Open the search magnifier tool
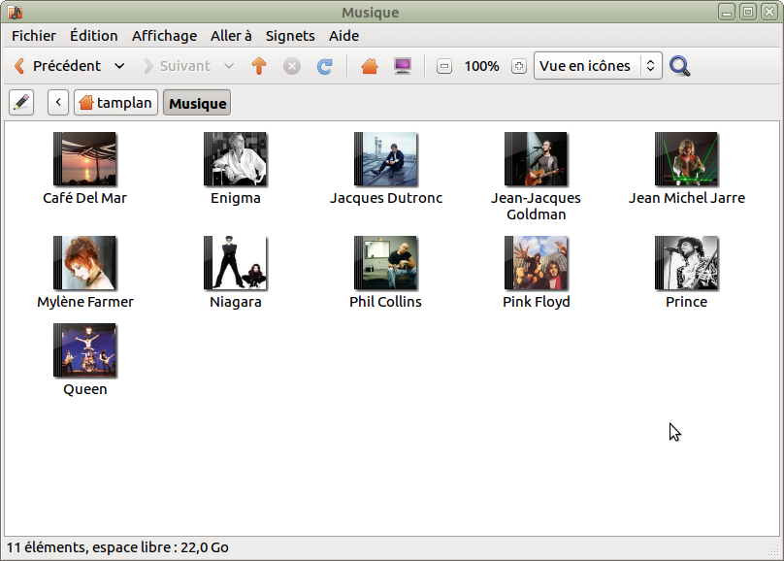784x561 pixels. coord(680,66)
